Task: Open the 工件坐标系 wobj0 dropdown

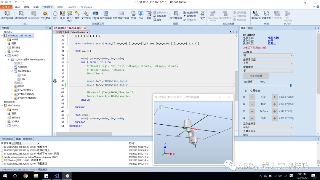Action: pyautogui.click(x=268, y=127)
